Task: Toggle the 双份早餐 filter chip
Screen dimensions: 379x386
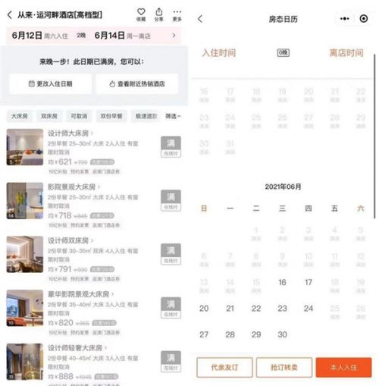Action: pyautogui.click(x=111, y=116)
